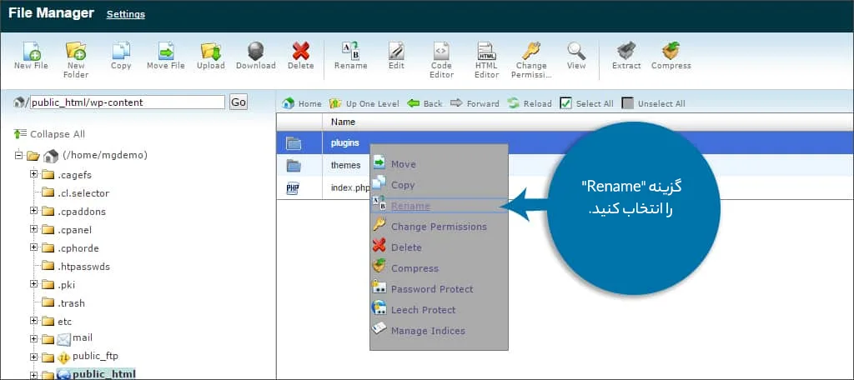The height and width of the screenshot is (380, 854).
Task: Go Forward in file navigation
Action: click(475, 103)
